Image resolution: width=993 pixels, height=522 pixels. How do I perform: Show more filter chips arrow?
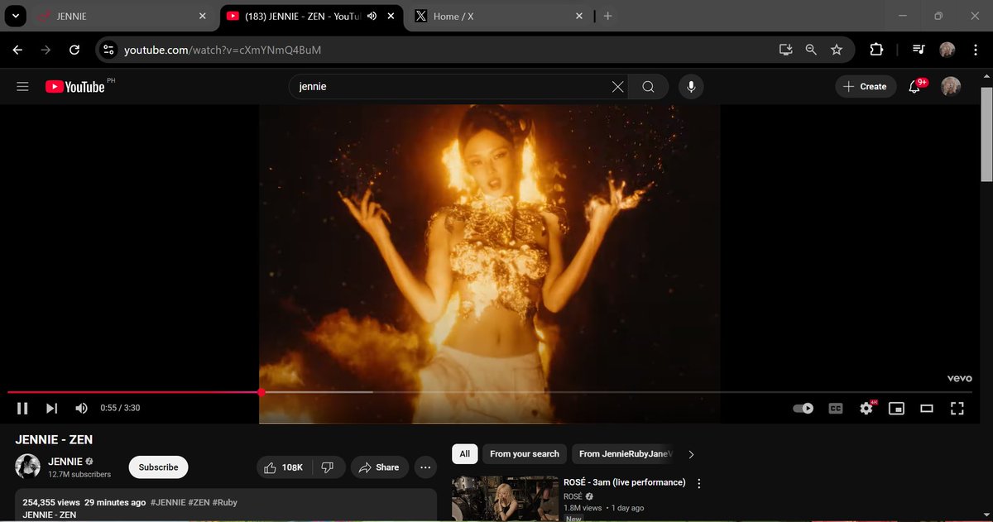pyautogui.click(x=691, y=453)
